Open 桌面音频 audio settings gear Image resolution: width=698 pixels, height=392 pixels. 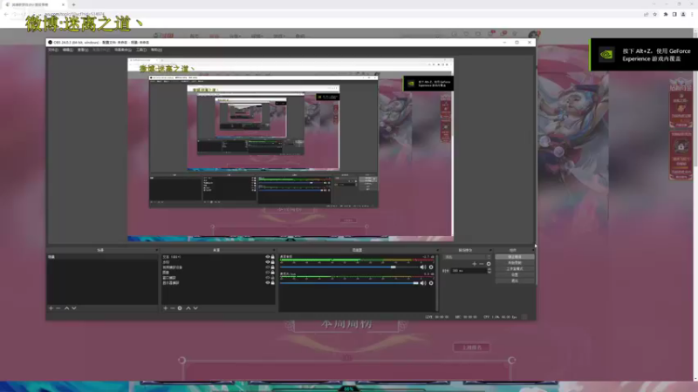click(x=431, y=267)
